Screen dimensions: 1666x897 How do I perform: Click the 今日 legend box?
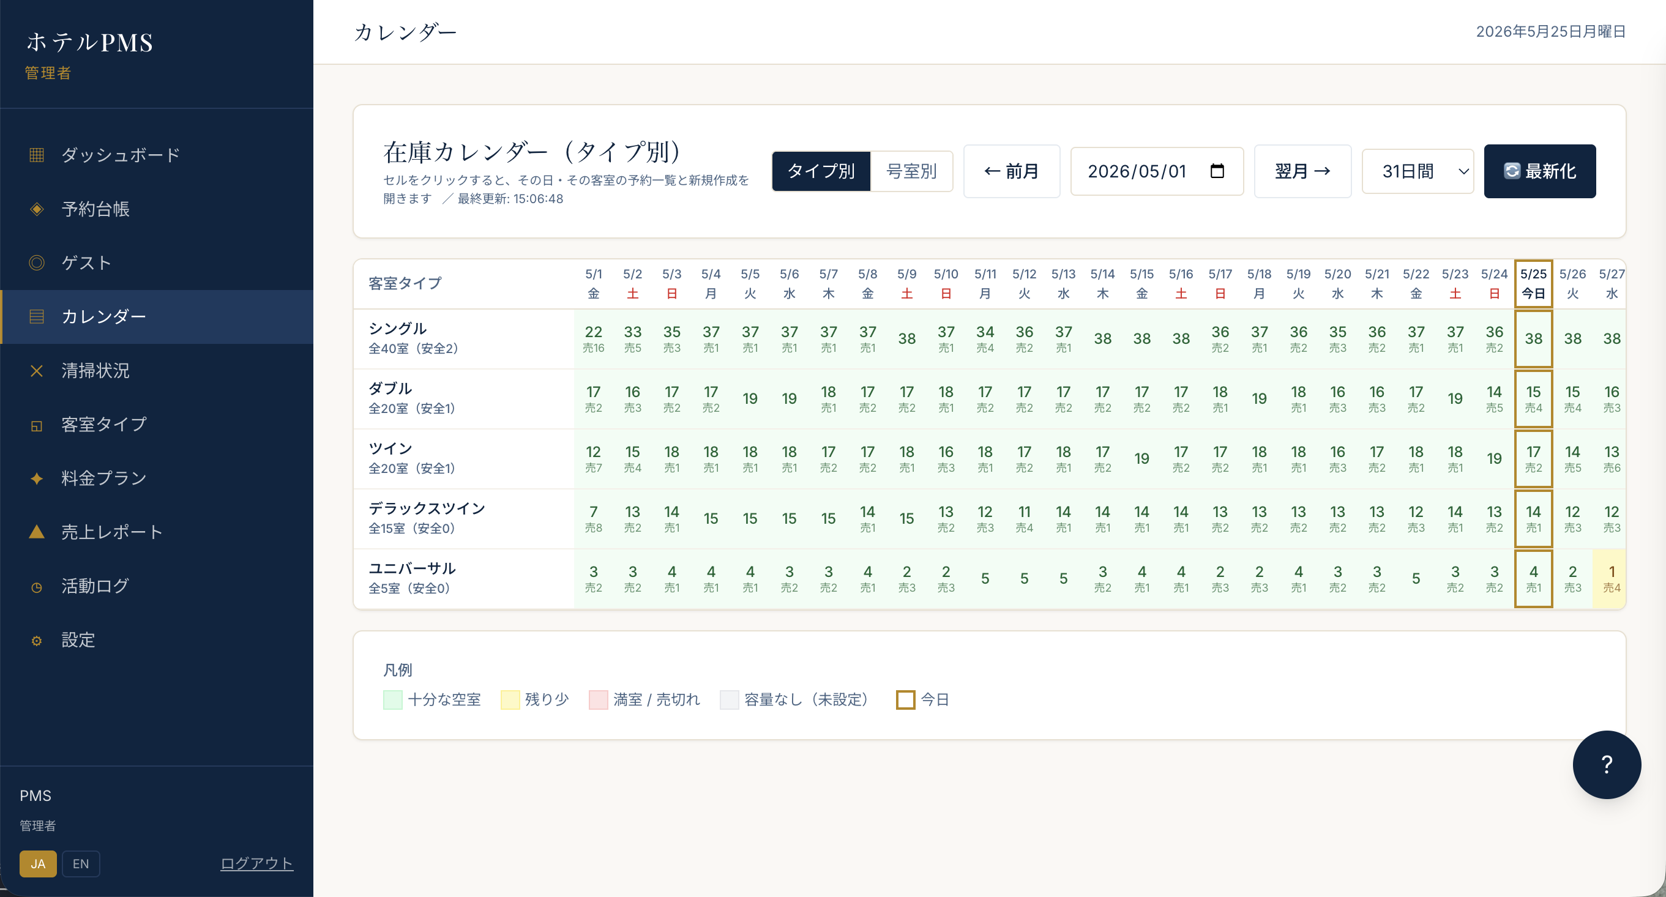click(x=905, y=700)
